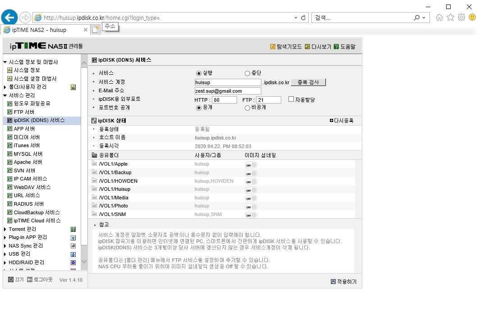Open 미디어 서버 menu item
The height and width of the screenshot is (329, 480).
23,137
